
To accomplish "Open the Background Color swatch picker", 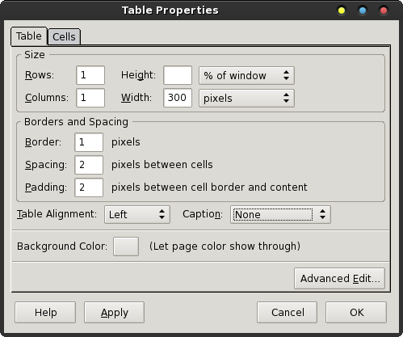I will coord(126,246).
